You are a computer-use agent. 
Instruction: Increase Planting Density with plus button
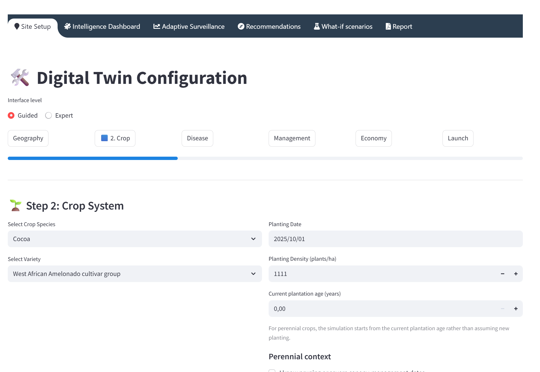pyautogui.click(x=516, y=274)
